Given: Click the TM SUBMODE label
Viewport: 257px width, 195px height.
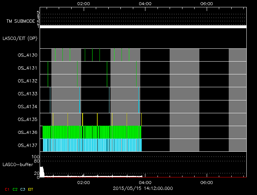Looking at the screenshot, I should coord(21,21).
